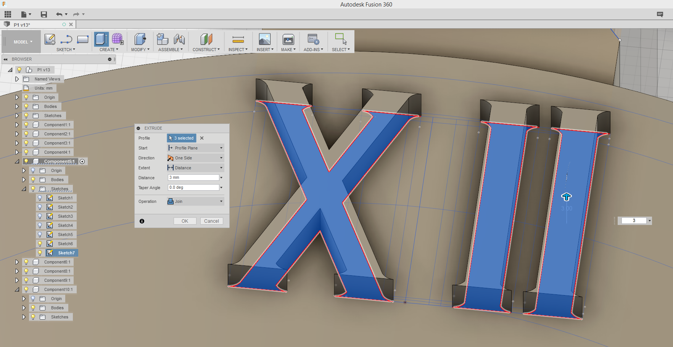The height and width of the screenshot is (347, 673).
Task: Expand Component8:1 tree node
Action: pyautogui.click(x=17, y=271)
